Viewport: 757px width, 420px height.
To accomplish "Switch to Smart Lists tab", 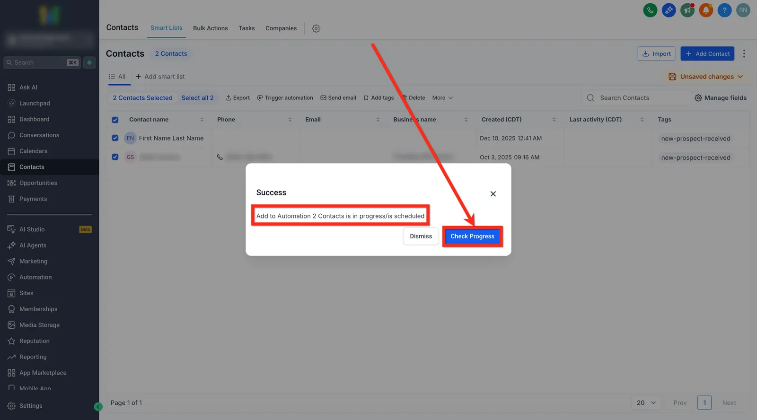I will [166, 28].
